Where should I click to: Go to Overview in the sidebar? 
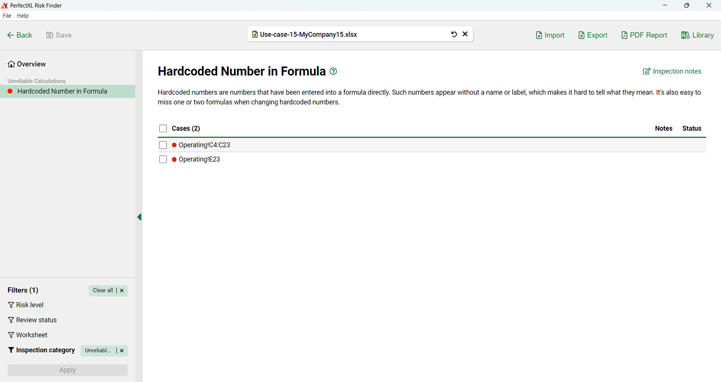tap(27, 64)
